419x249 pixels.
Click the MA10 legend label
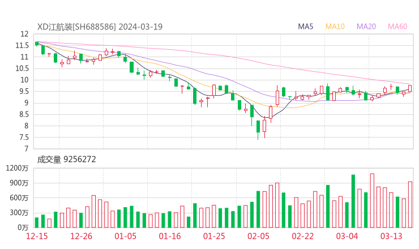pyautogui.click(x=335, y=27)
